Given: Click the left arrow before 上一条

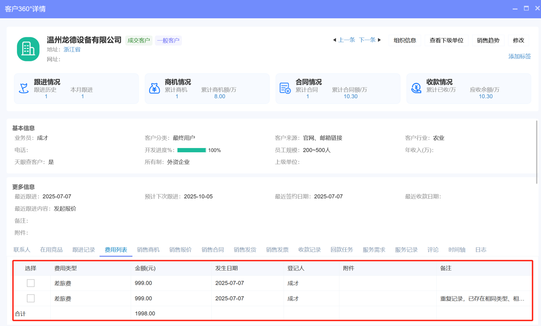Looking at the screenshot, I should coord(334,40).
